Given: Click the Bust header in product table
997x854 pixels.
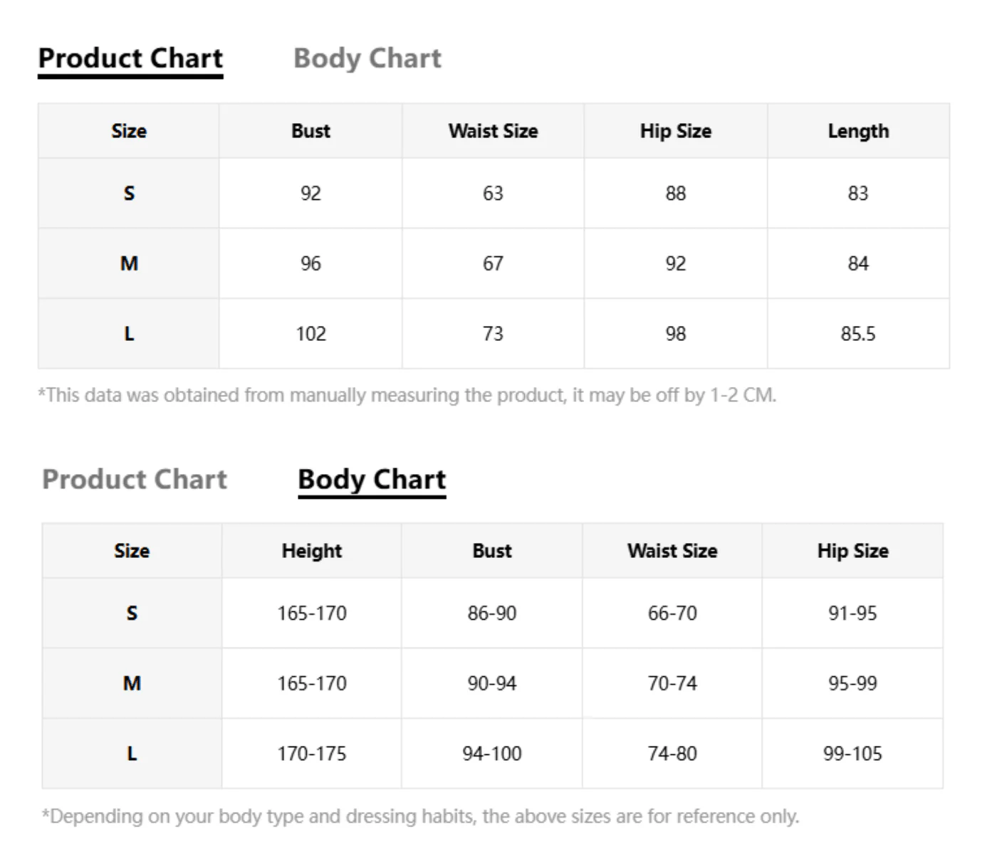Looking at the screenshot, I should tap(310, 131).
